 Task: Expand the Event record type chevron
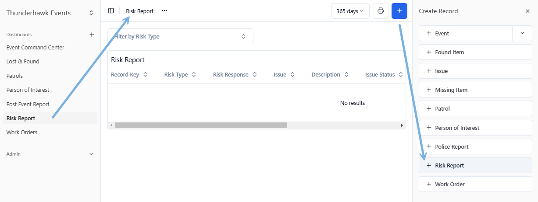point(522,33)
